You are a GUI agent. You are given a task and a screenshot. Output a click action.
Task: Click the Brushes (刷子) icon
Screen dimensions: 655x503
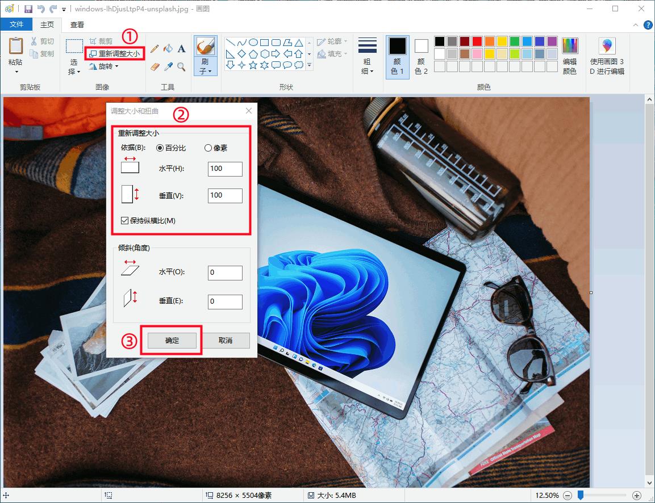point(205,47)
